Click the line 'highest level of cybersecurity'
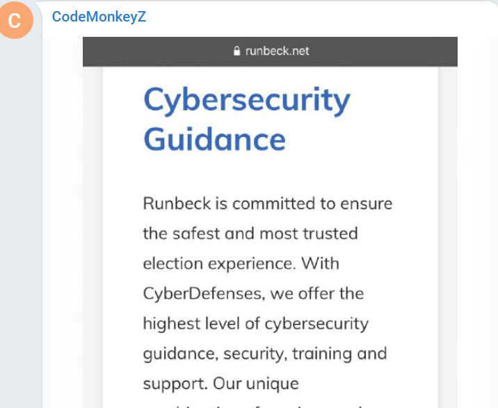This screenshot has height=408, width=498. pyautogui.click(x=256, y=324)
